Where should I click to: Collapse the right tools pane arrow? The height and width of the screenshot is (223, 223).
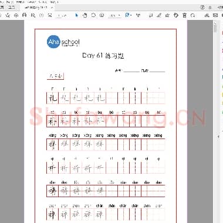click(219, 137)
